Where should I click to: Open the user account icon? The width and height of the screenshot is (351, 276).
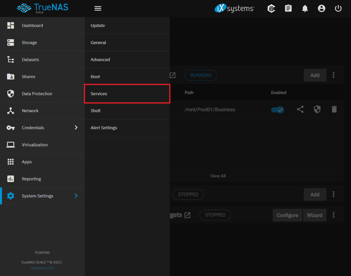pos(321,8)
